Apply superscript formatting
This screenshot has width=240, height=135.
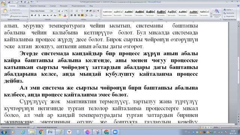tap(51, 15)
